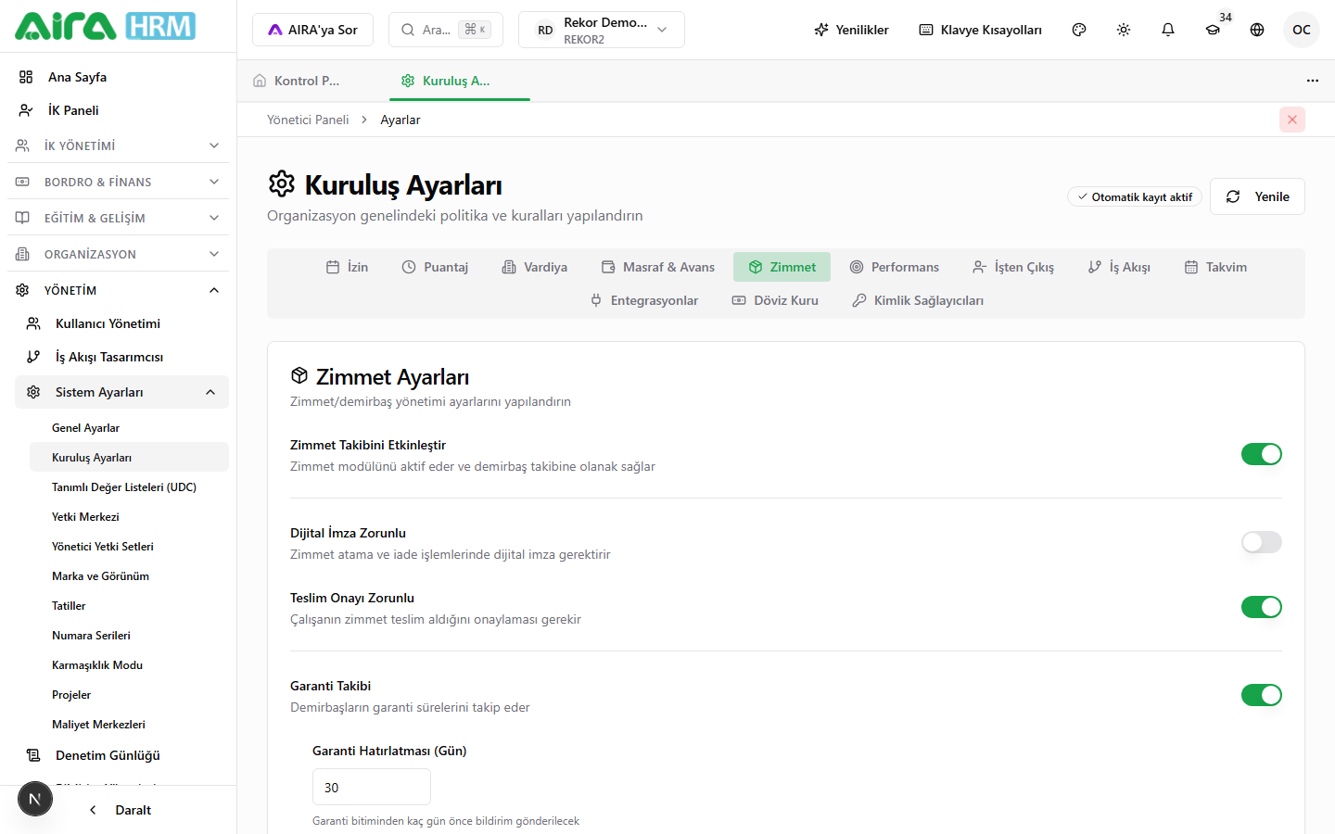This screenshot has height=834, width=1335.
Task: Click the round N avatar at bottom
Action: click(x=35, y=799)
